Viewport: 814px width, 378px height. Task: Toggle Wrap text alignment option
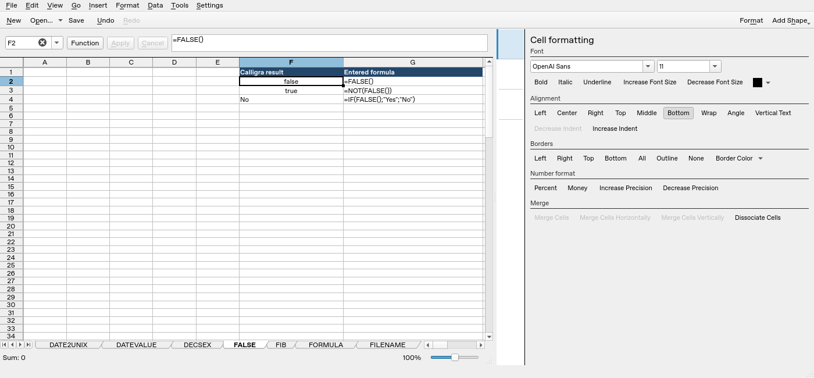coord(708,113)
